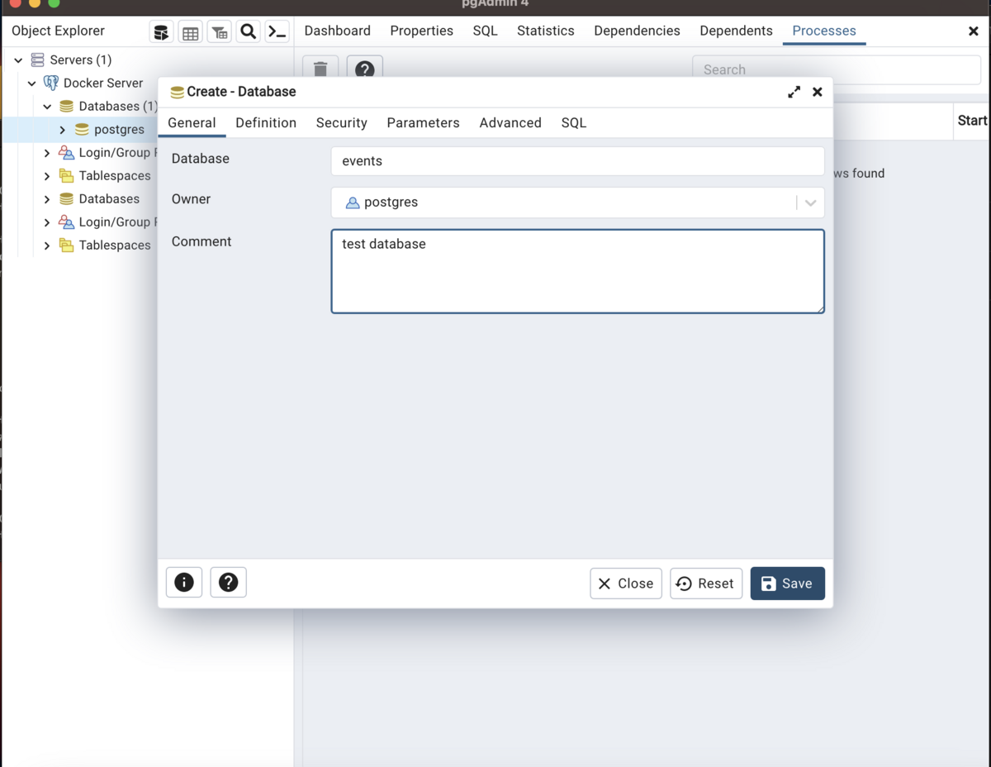The height and width of the screenshot is (767, 991).
Task: Open Search Objects magnifier icon
Action: [x=248, y=32]
